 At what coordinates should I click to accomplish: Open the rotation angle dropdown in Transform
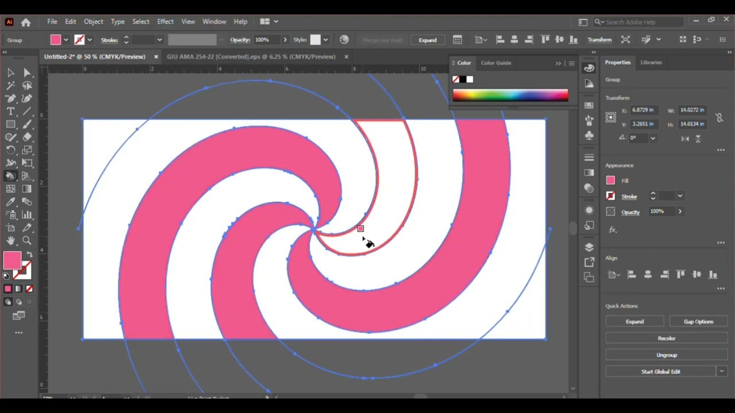pyautogui.click(x=653, y=138)
